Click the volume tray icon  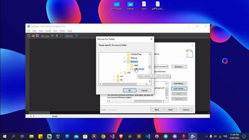(x=215, y=136)
